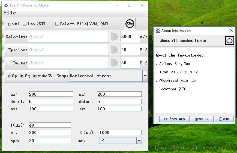Click 'About VTI snapshot Tmovie' header text
237x153 pixels.
click(183, 41)
